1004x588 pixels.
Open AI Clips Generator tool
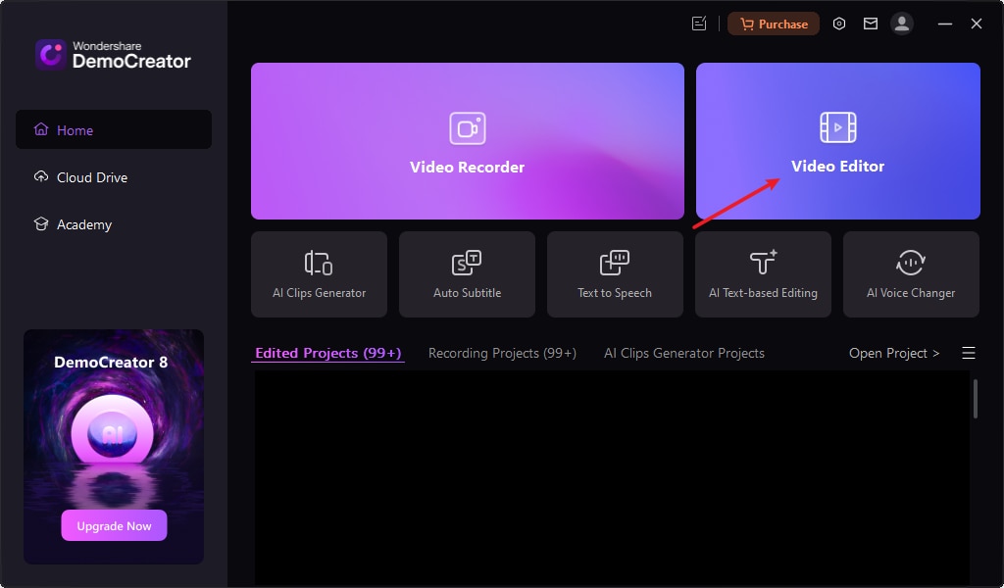coord(319,274)
